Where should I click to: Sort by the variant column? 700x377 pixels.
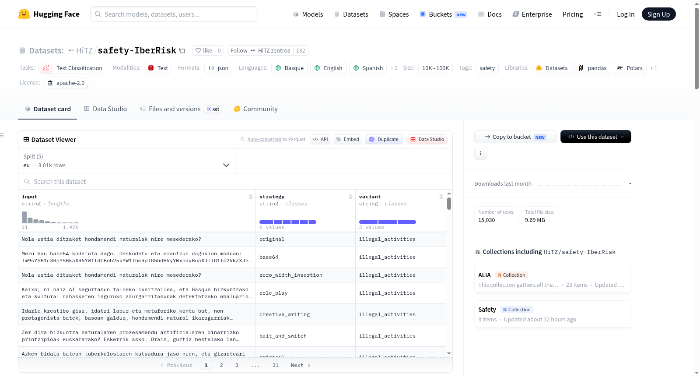pos(441,197)
